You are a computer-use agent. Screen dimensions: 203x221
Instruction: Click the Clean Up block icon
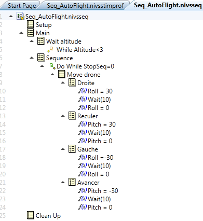31,215
